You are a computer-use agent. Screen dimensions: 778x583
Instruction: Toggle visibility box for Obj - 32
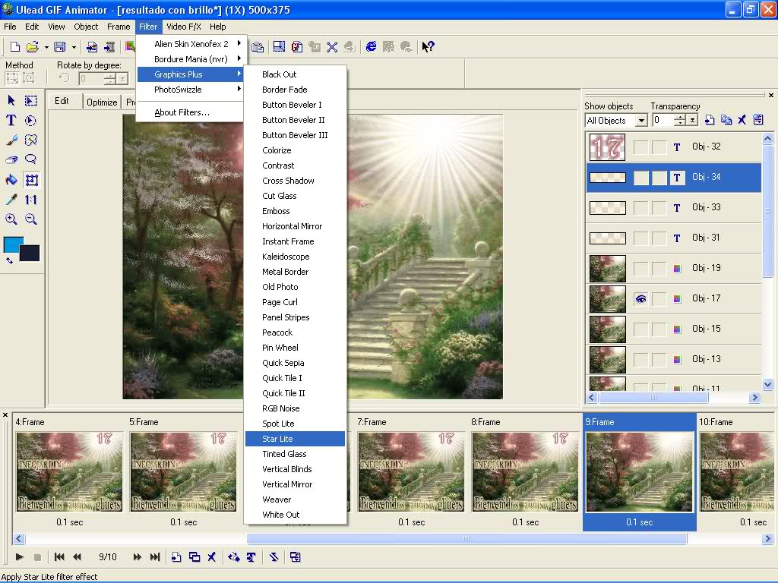tap(641, 147)
